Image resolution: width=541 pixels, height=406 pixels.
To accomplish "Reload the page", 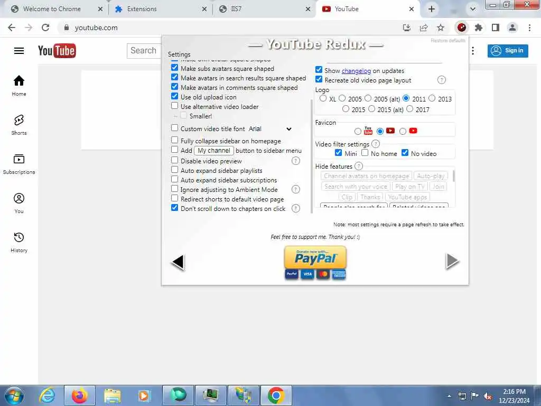I will (x=45, y=27).
